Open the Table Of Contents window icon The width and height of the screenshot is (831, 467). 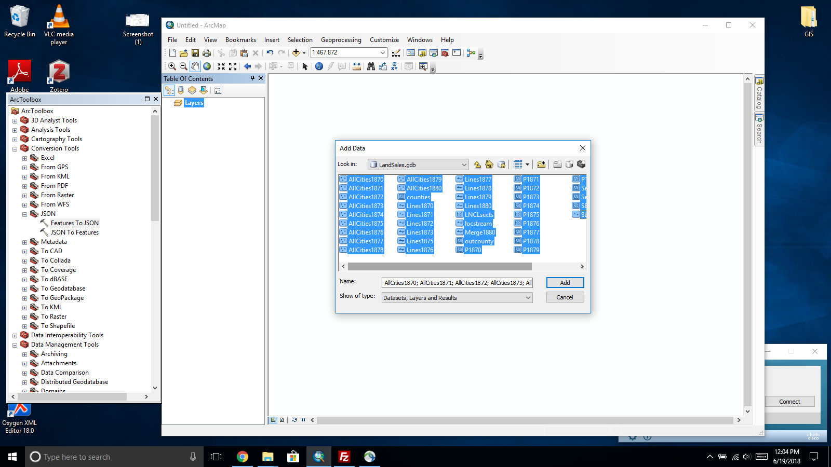click(x=411, y=53)
